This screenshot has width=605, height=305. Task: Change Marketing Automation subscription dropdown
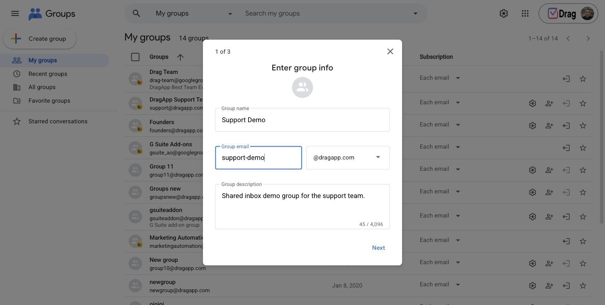[x=440, y=240]
